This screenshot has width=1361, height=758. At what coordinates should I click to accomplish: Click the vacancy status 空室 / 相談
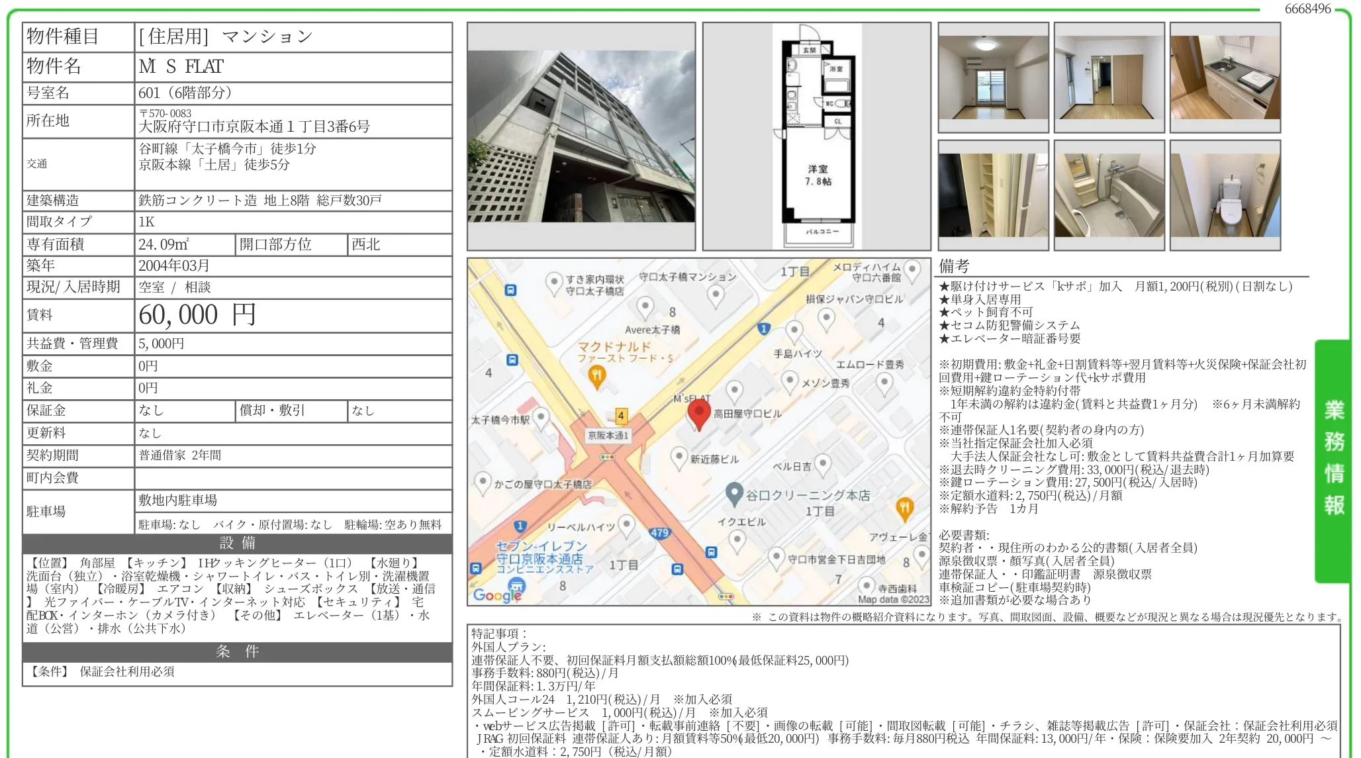[175, 287]
